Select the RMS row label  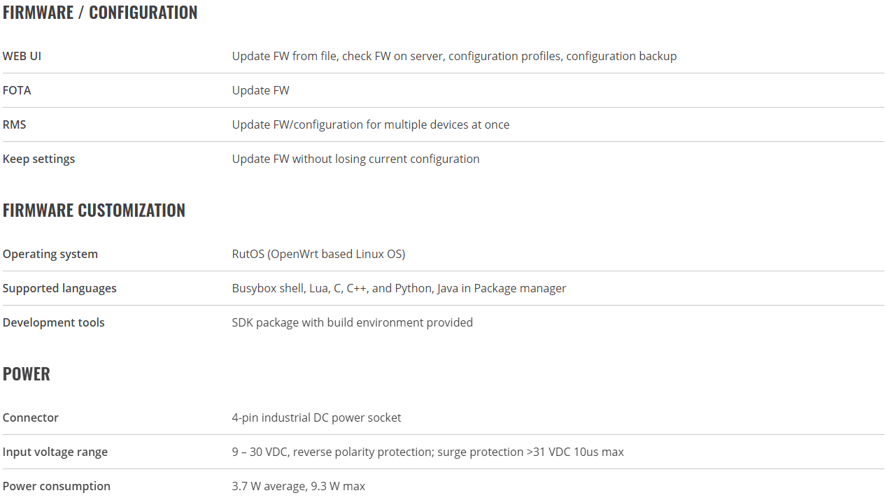click(15, 124)
